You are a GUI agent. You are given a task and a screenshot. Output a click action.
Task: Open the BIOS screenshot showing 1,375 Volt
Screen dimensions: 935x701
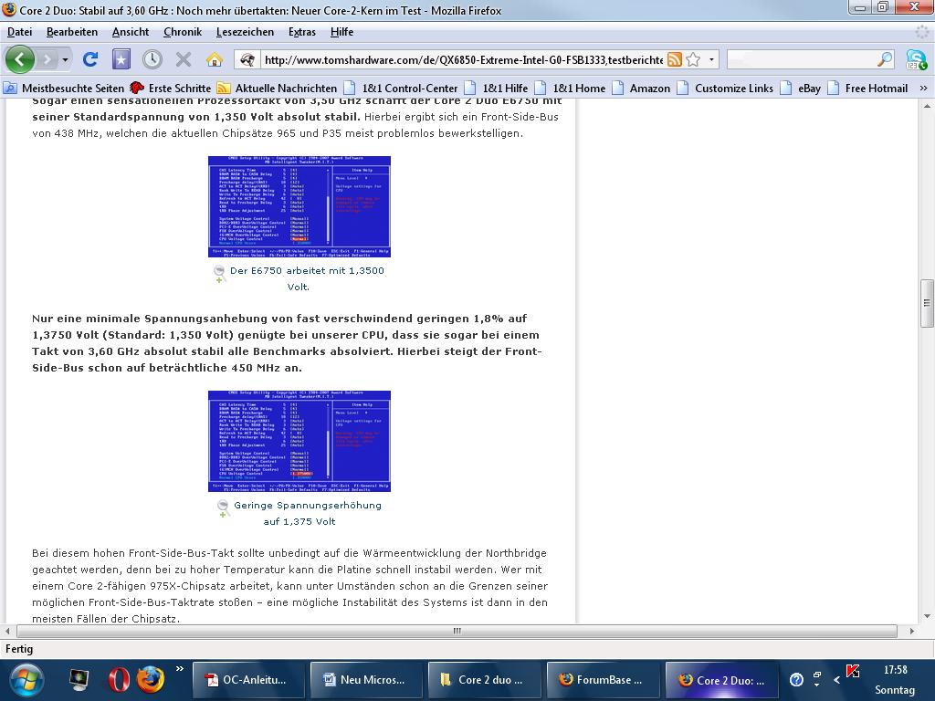pos(299,441)
